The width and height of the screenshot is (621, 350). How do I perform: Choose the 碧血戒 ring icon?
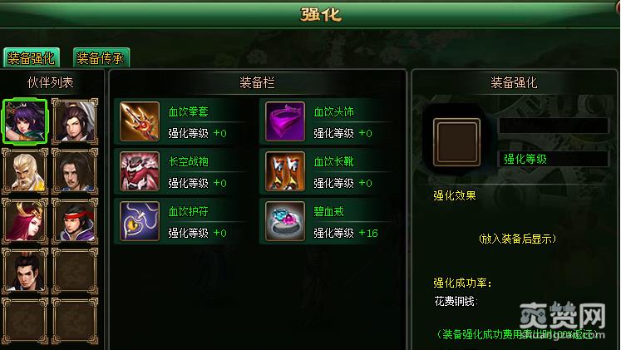coord(285,221)
